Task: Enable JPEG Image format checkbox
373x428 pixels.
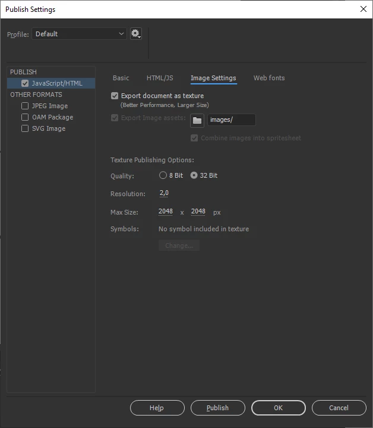Action: coord(25,106)
